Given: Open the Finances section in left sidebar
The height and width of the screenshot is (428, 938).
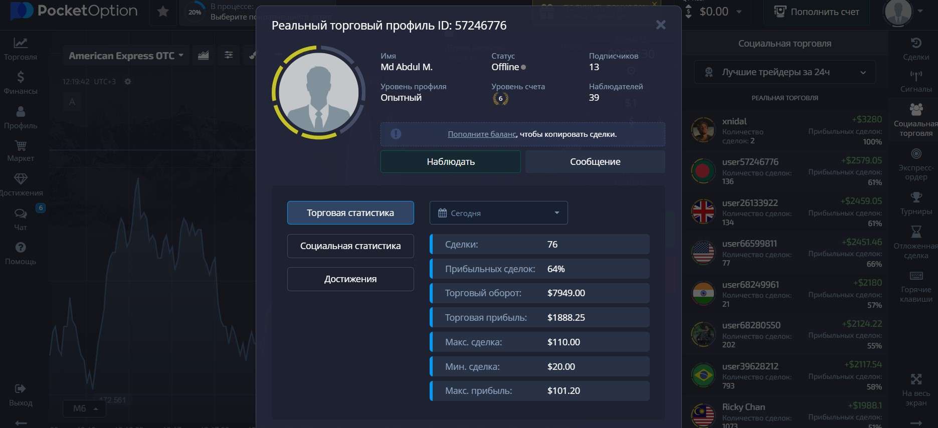Looking at the screenshot, I should pos(21,83).
